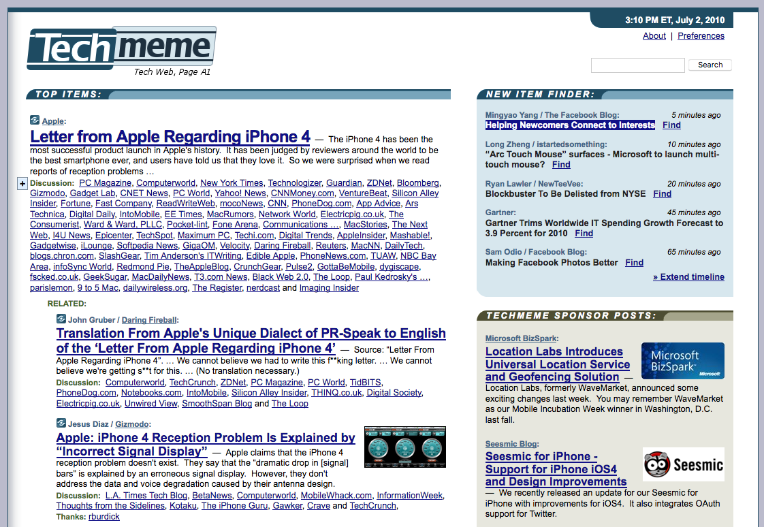Open Imaging Insider discussion link
Screen dimensions: 764x527
[329, 287]
